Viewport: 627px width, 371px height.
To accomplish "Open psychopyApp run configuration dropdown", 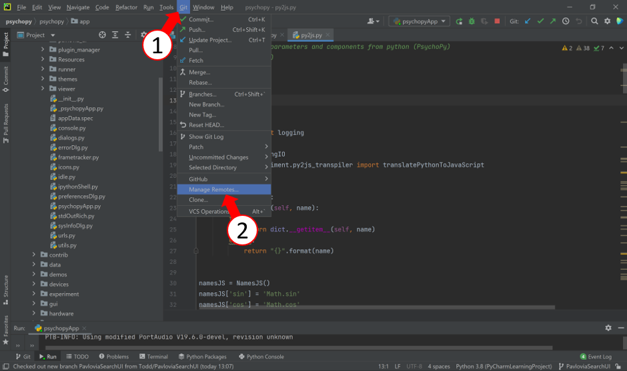I will [x=419, y=21].
